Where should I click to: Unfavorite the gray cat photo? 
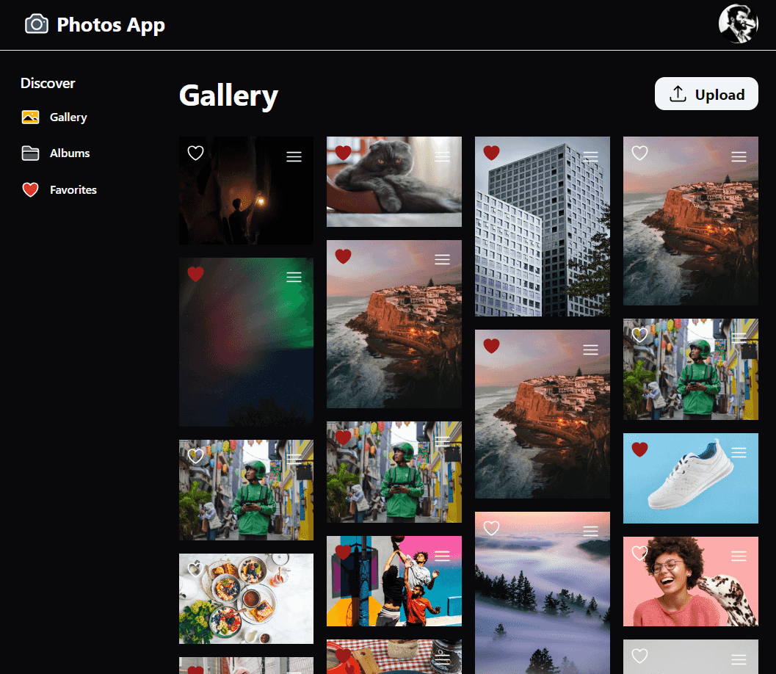[x=343, y=152]
